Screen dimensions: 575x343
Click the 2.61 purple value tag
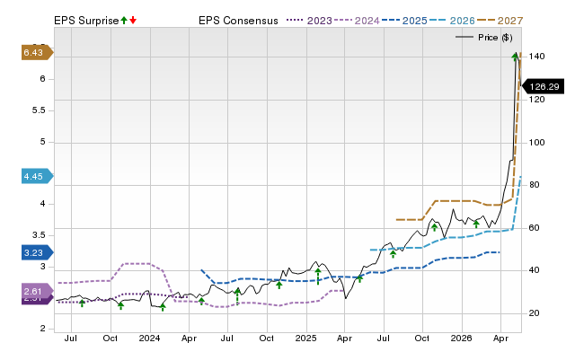[37, 291]
